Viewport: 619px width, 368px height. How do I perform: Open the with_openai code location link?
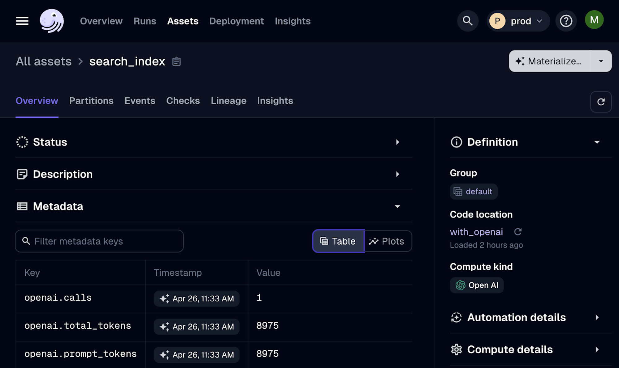(x=476, y=232)
